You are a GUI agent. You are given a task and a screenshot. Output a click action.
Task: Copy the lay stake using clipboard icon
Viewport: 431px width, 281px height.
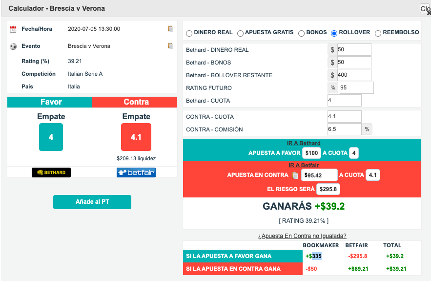tap(295, 175)
